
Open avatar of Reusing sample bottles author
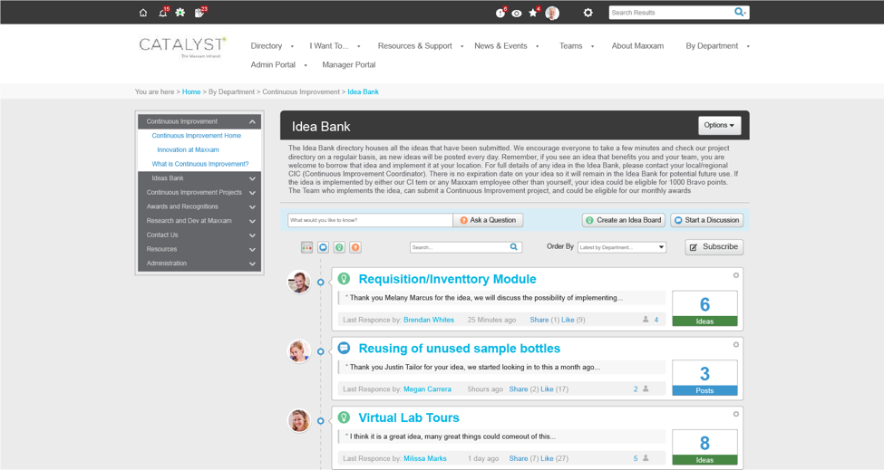tap(299, 351)
